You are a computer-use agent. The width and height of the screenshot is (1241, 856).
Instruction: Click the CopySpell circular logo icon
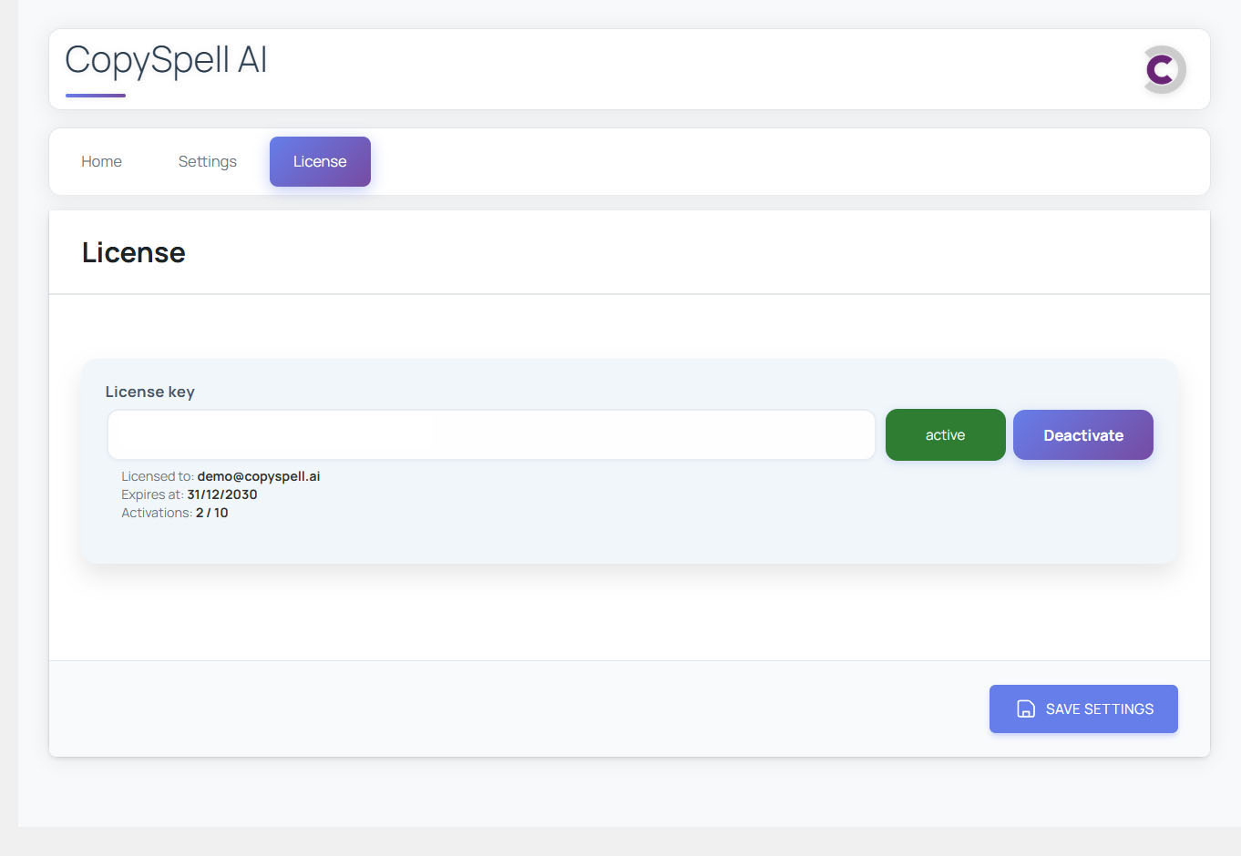coord(1164,70)
